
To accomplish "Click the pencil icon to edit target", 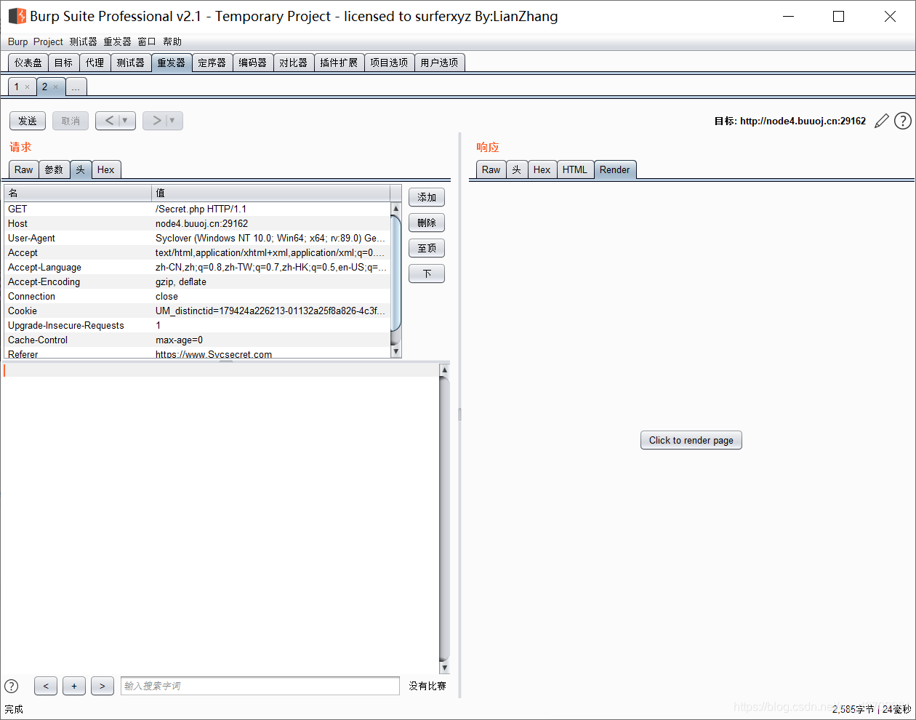I will [x=882, y=121].
